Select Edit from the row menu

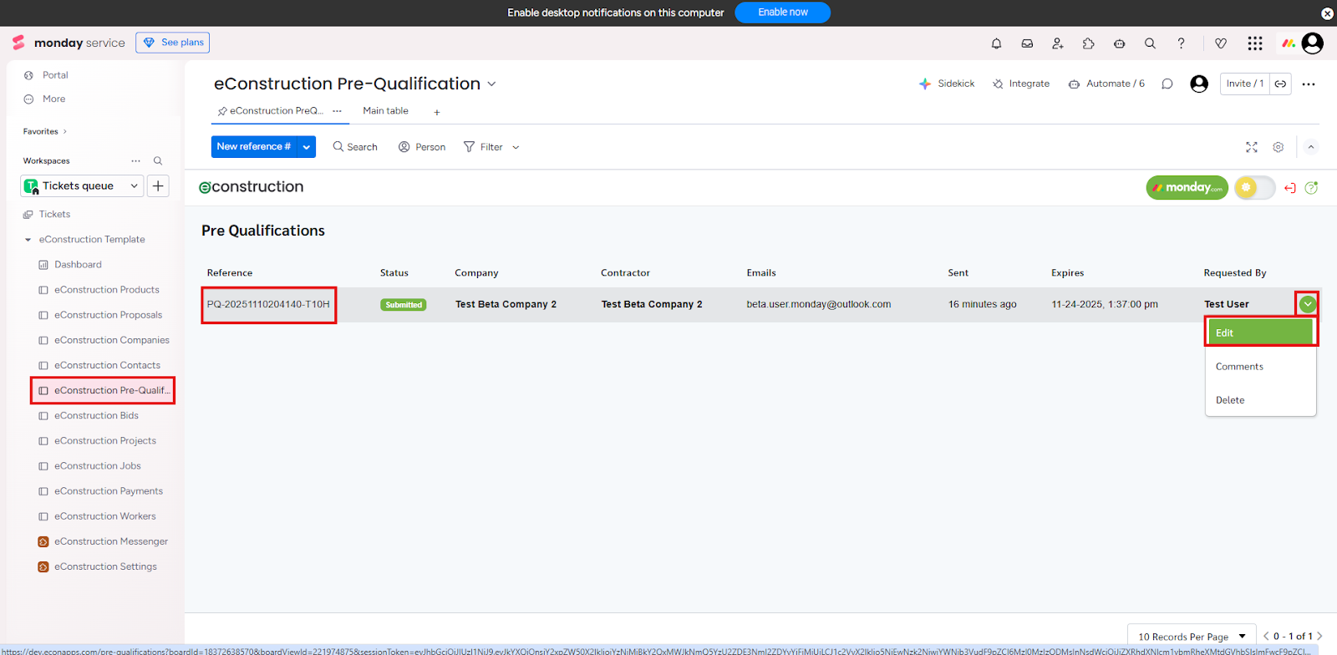1259,333
